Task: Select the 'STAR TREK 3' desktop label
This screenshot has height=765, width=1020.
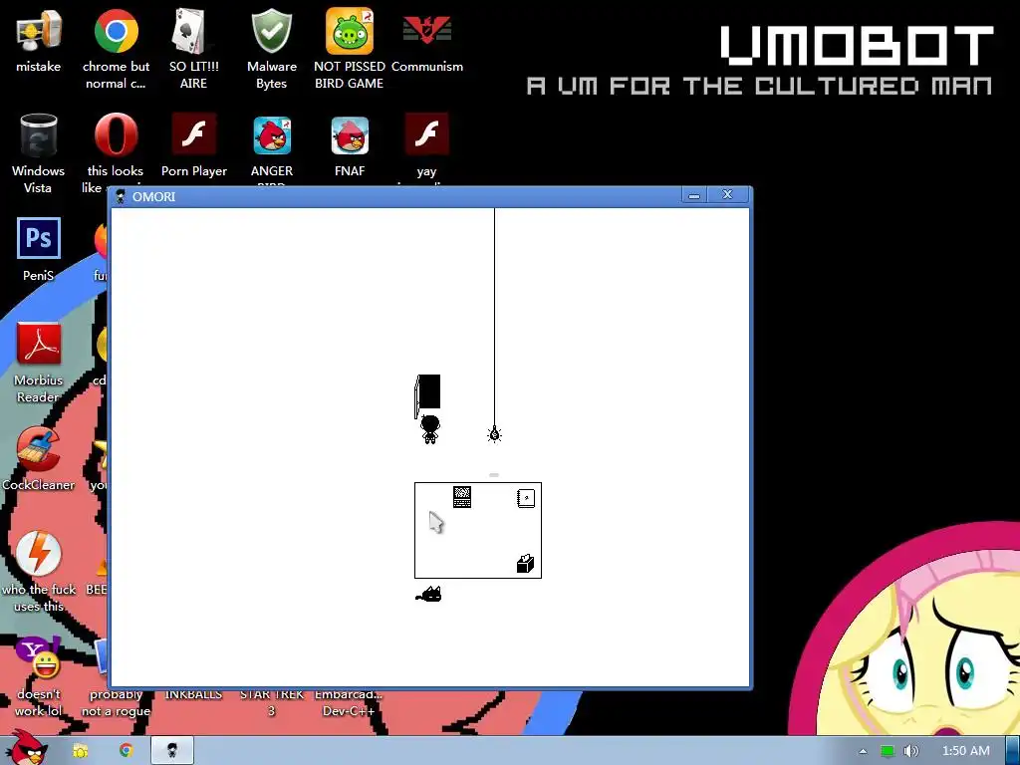Action: [x=271, y=702]
